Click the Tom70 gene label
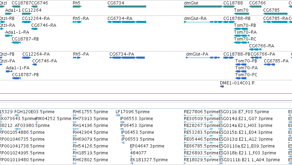This screenshot has height=165, width=292. [x=241, y=10]
